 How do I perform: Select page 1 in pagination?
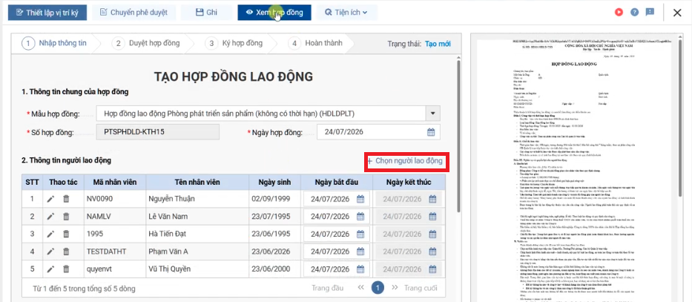pos(378,289)
